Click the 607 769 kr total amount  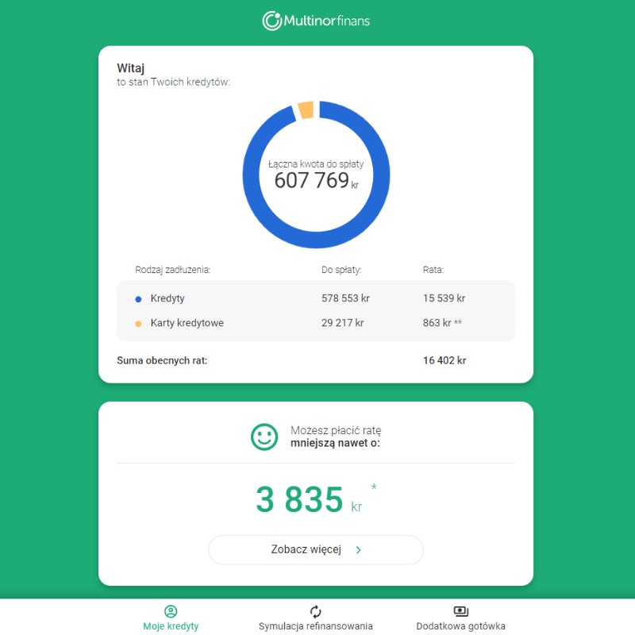316,181
